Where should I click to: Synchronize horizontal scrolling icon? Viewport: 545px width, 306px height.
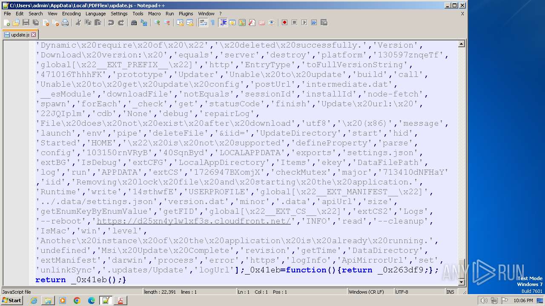tap(190, 23)
